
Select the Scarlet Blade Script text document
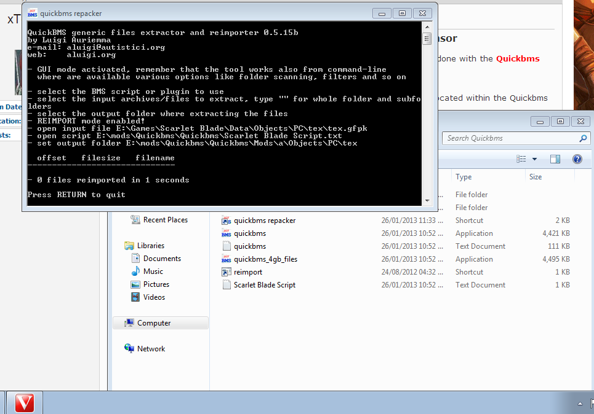click(264, 285)
